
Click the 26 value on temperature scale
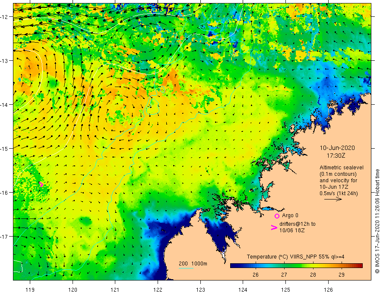pyautogui.click(x=256, y=274)
